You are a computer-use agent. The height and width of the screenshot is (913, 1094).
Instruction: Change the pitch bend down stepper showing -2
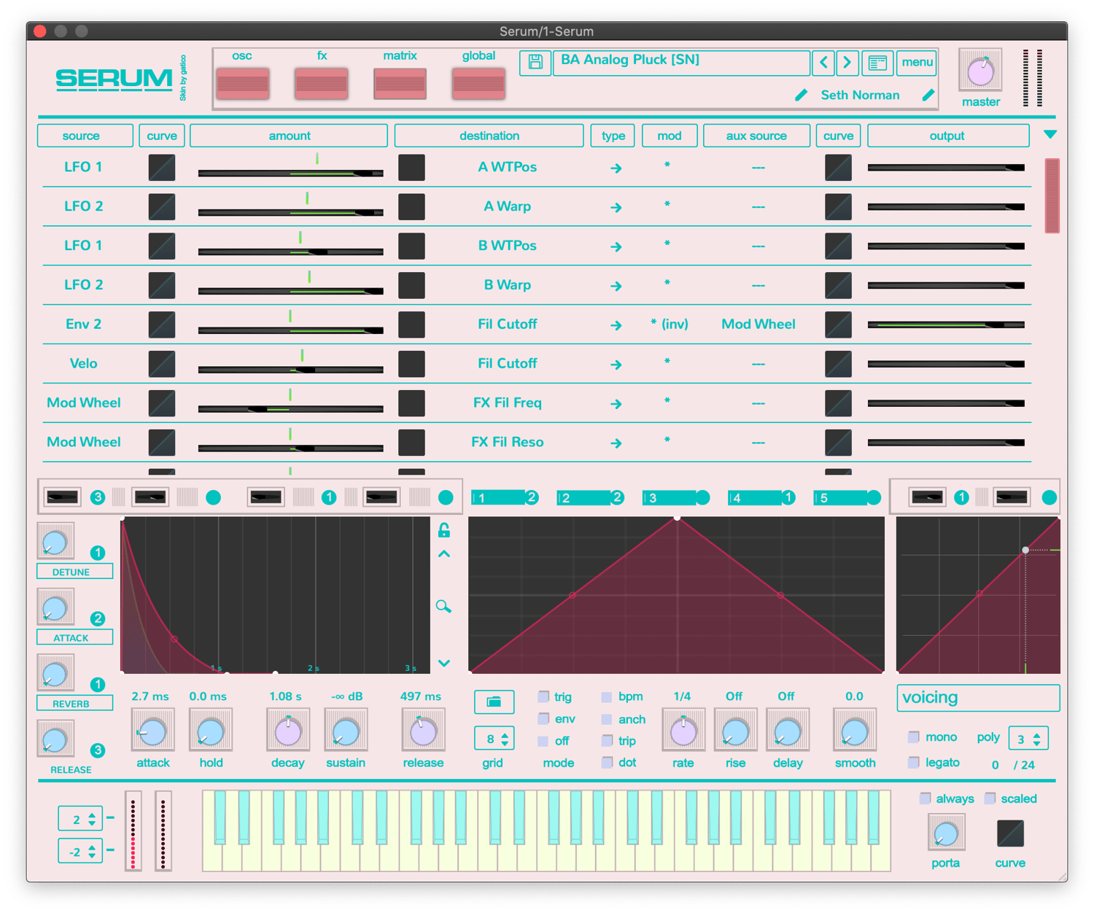[80, 851]
